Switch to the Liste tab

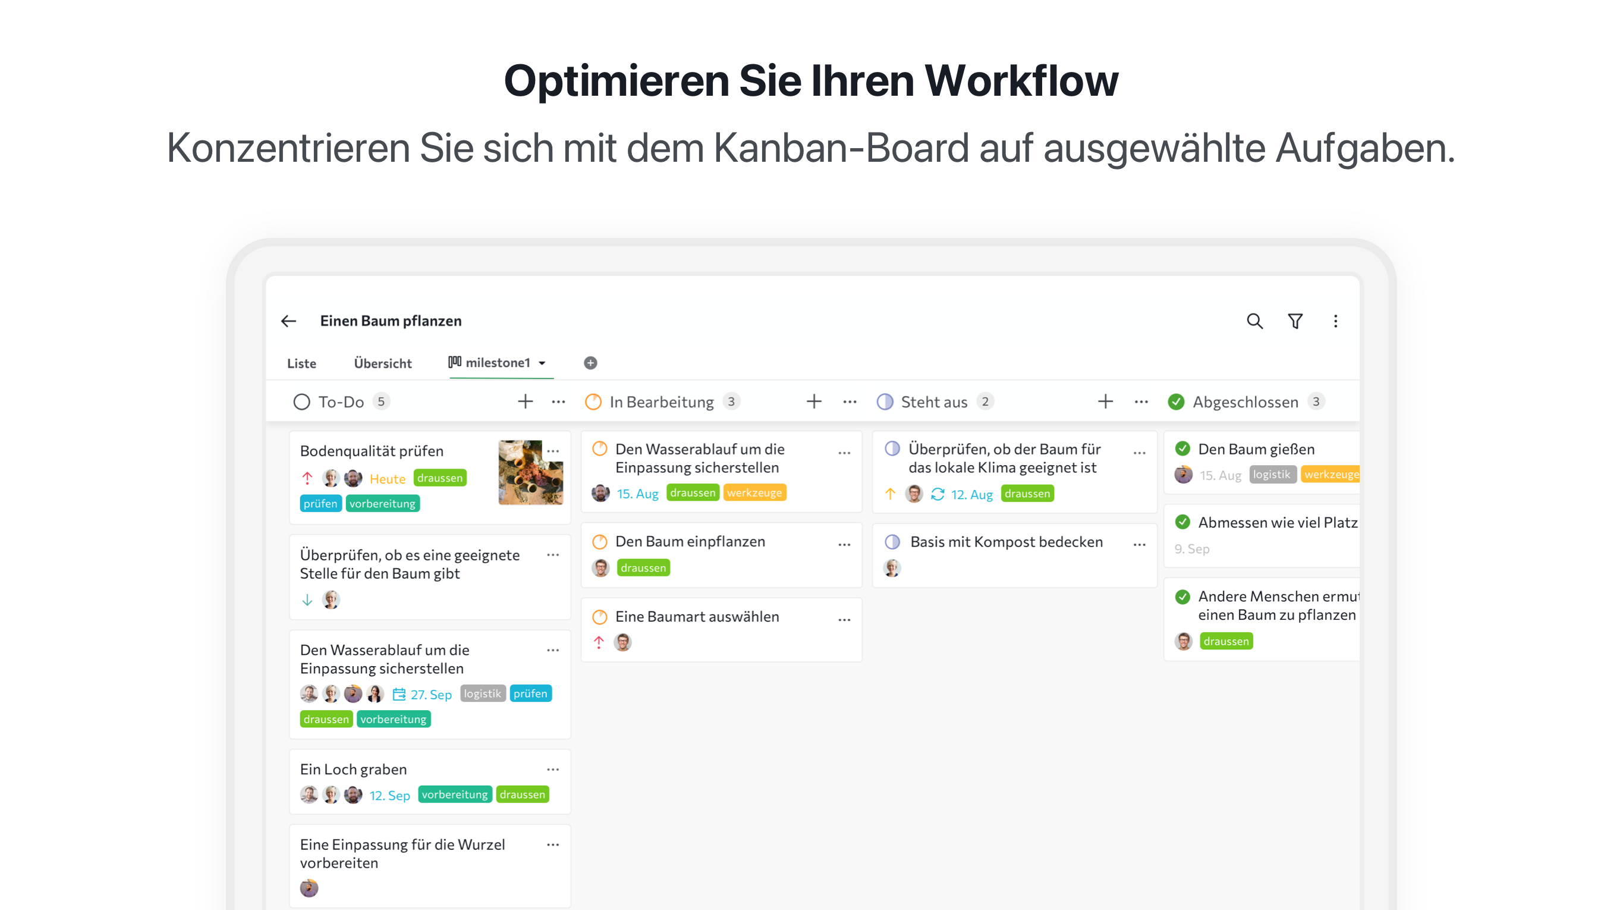pyautogui.click(x=302, y=363)
